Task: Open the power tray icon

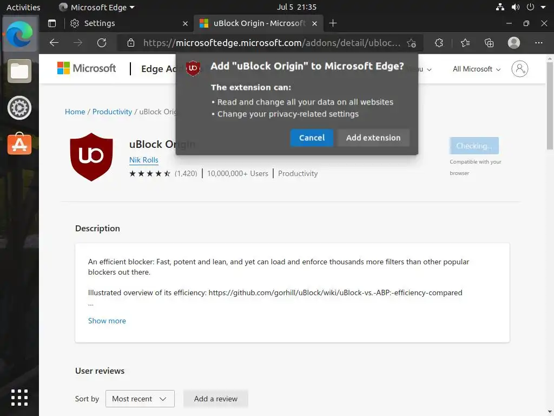Action: (x=530, y=7)
